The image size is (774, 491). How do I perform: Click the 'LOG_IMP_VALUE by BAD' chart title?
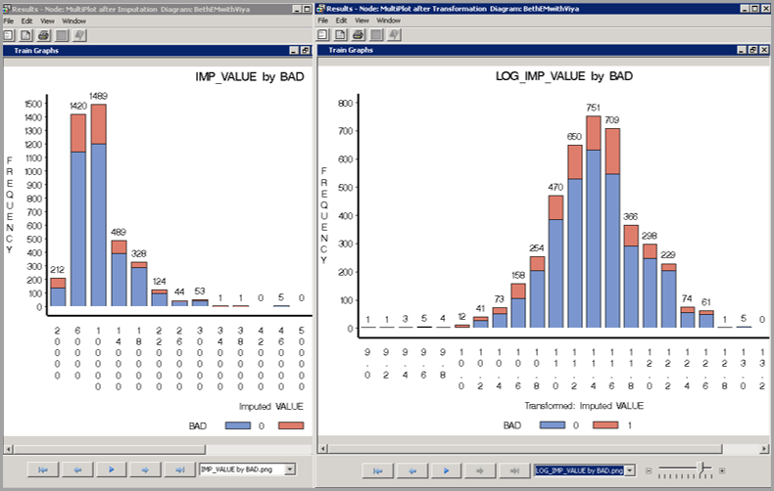click(564, 76)
